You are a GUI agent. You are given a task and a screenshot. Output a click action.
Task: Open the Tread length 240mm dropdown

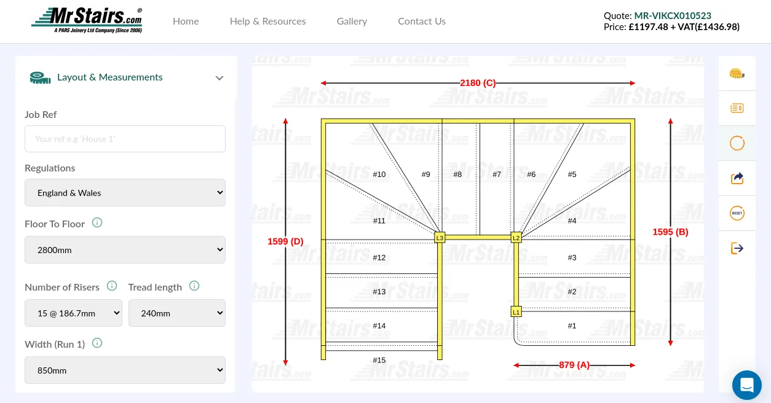[176, 313]
